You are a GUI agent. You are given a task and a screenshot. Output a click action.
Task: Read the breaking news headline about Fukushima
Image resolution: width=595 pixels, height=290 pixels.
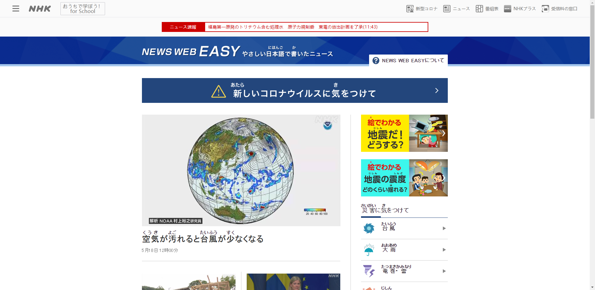tap(293, 27)
